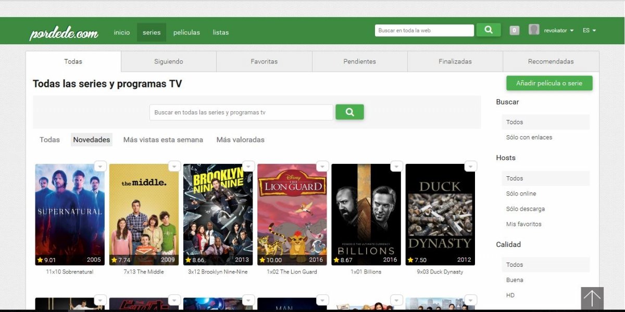
Task: Open the dropdown arrow on the Brooklyn Nine-Nine poster
Action: tap(248, 166)
